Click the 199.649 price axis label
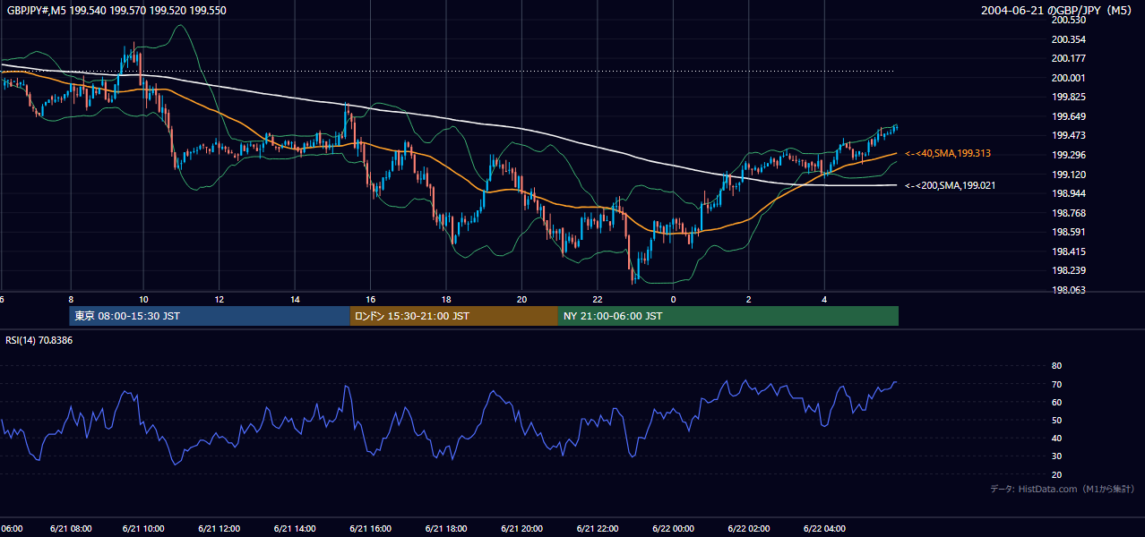This screenshot has width=1145, height=537. pyautogui.click(x=1068, y=116)
